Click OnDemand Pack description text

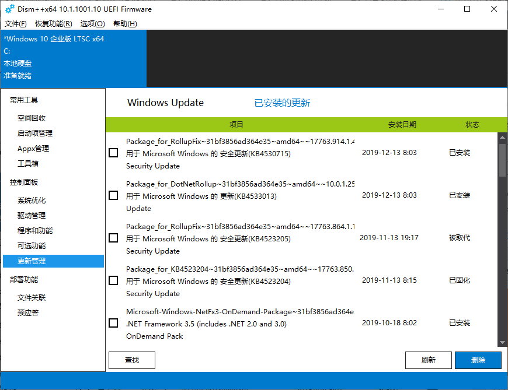pos(155,336)
